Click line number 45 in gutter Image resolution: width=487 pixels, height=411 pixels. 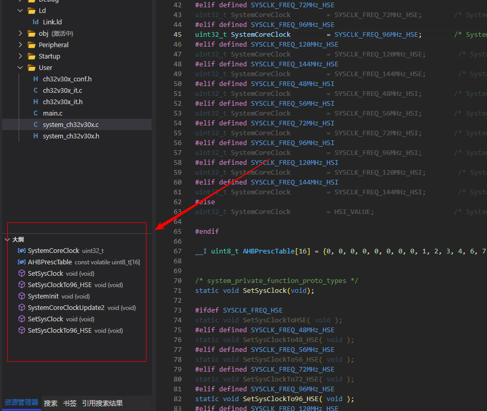coord(178,35)
